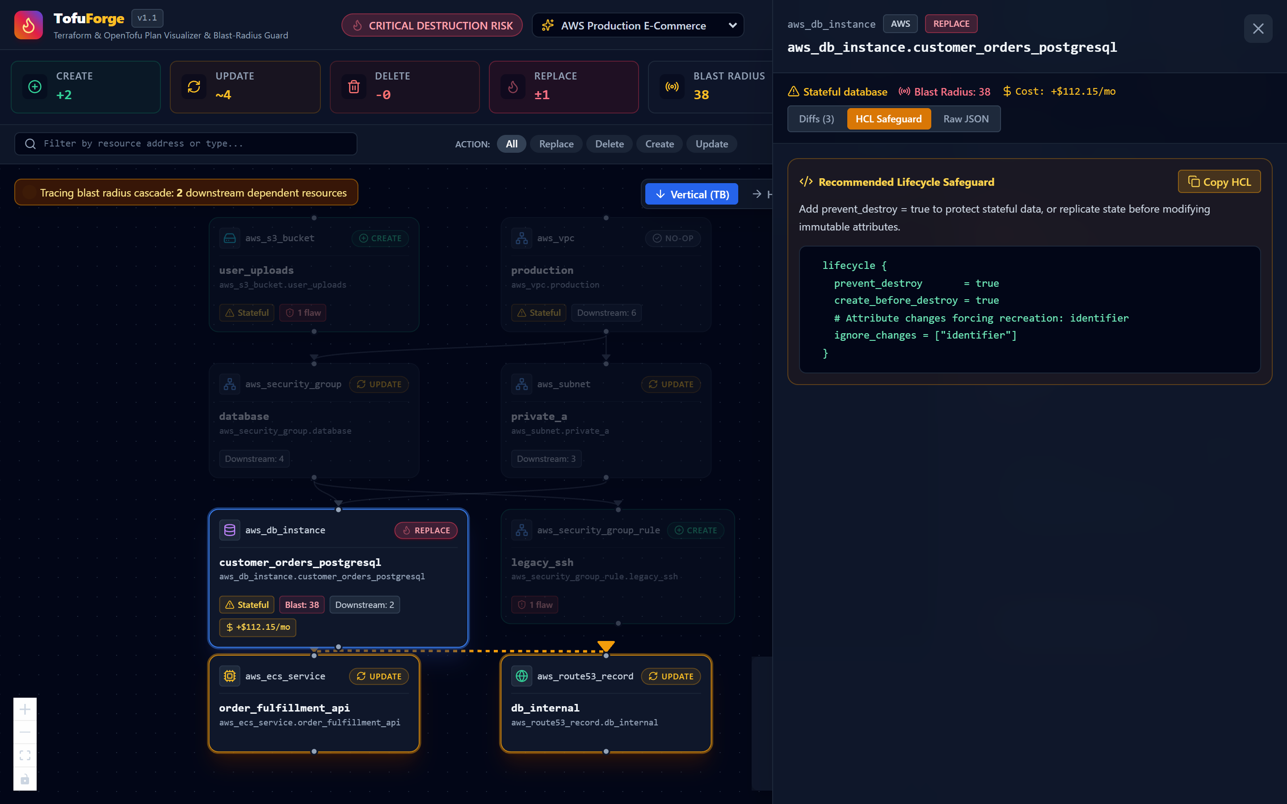Filter by Update action
Screen dimensions: 1287x804
coord(711,143)
